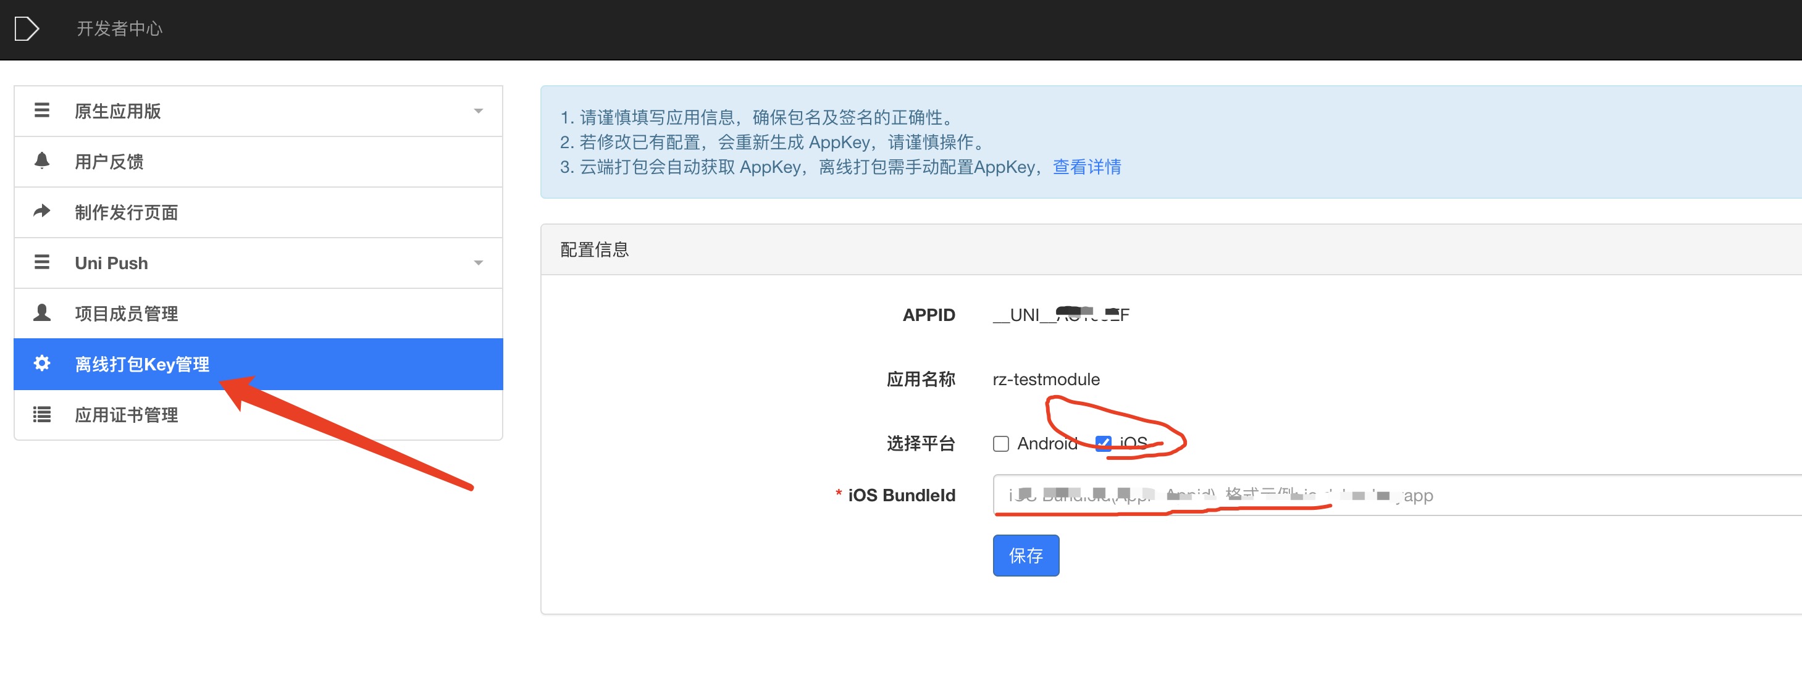Click the rz-testmodule app name text
The height and width of the screenshot is (700, 1802).
point(1046,380)
